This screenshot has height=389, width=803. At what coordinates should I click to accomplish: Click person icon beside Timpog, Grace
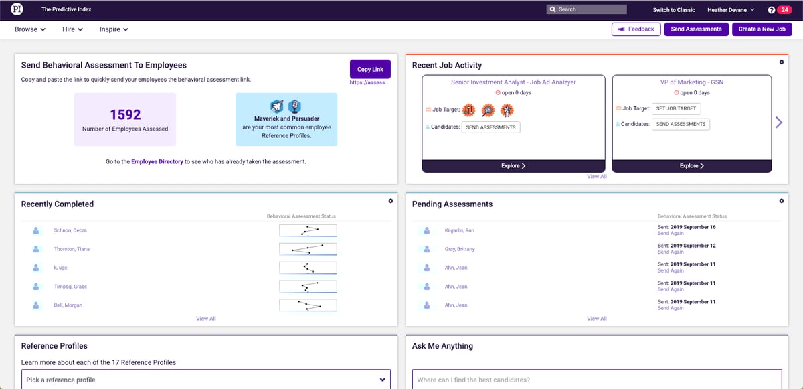(36, 287)
